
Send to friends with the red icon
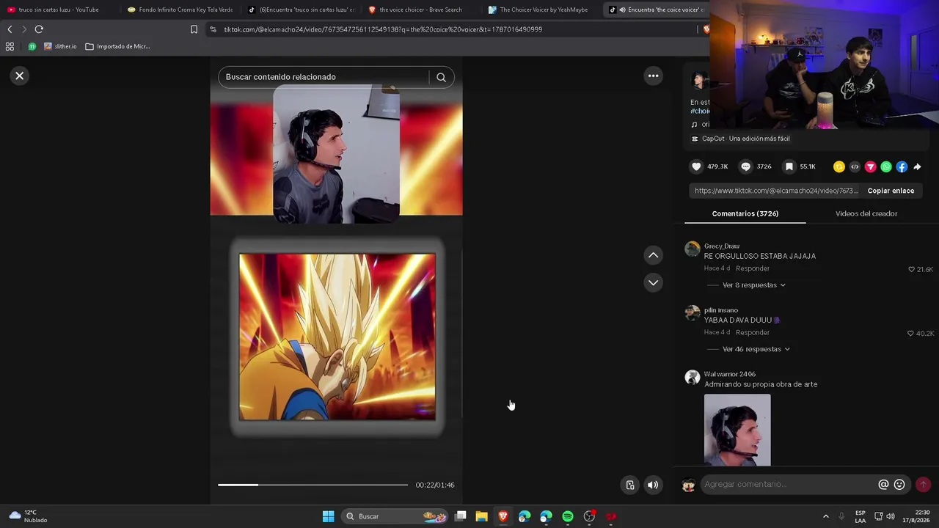[x=870, y=166]
